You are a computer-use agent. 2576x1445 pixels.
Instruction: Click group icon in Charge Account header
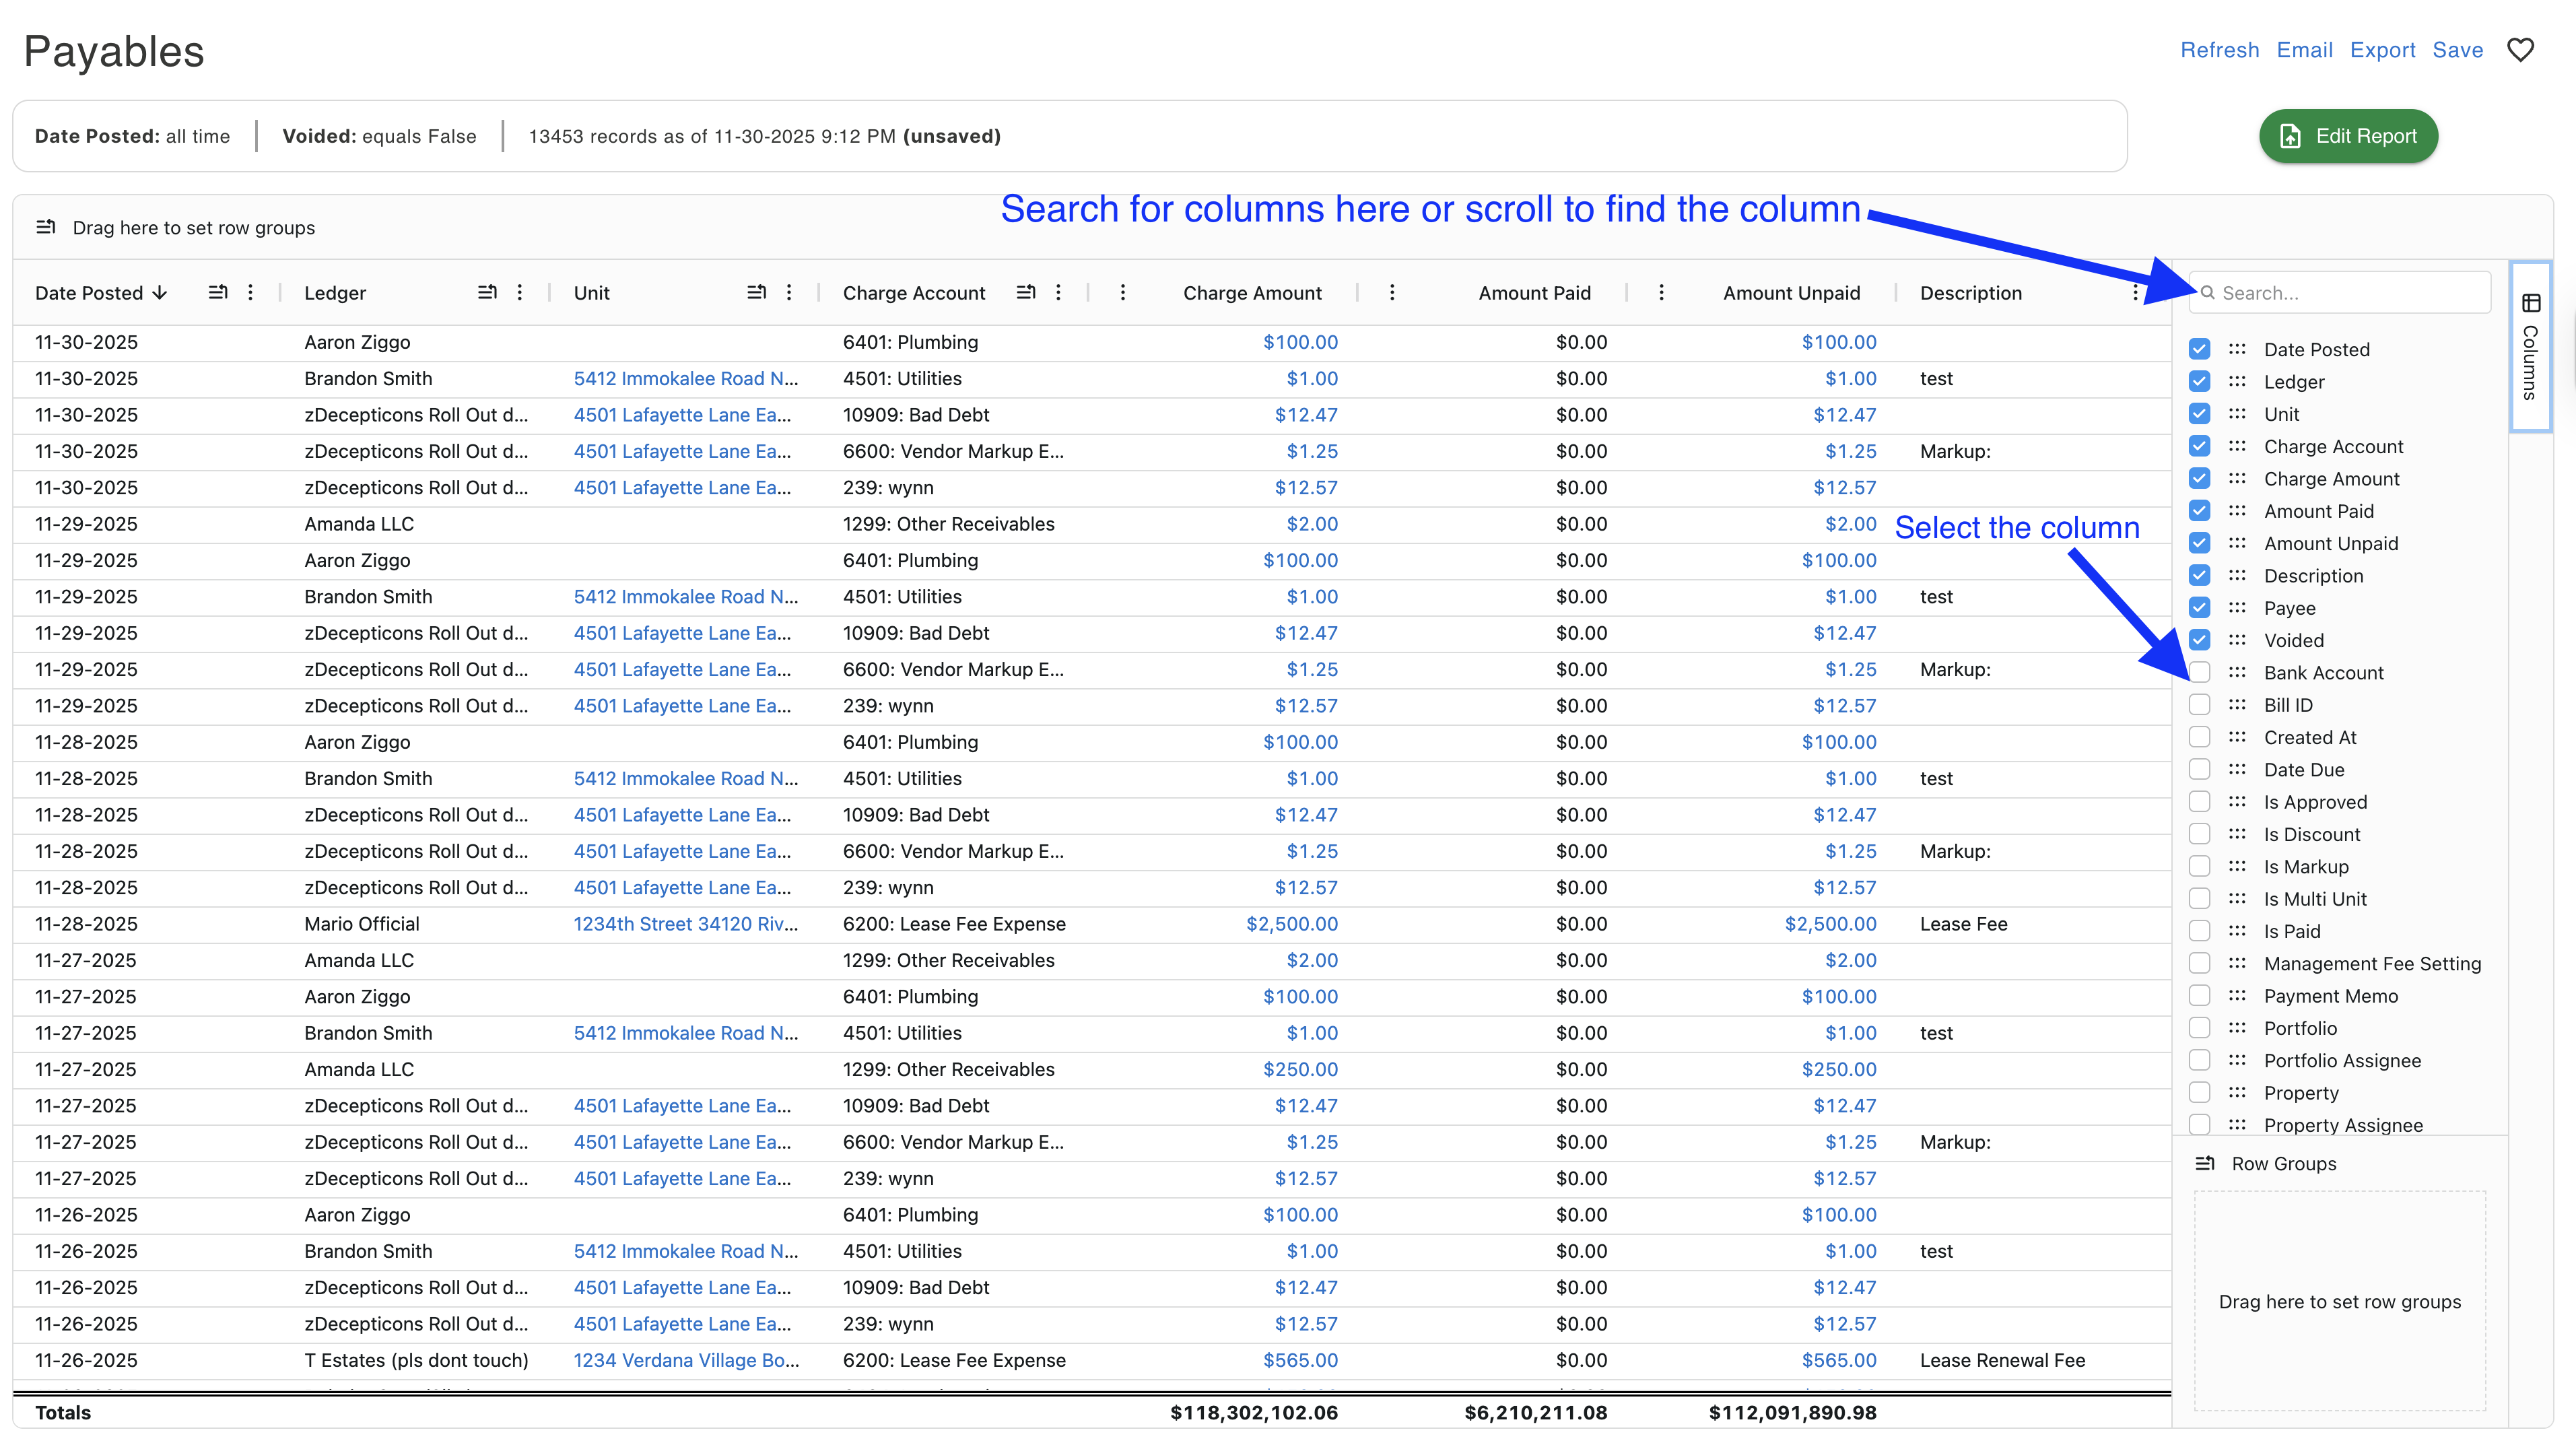(x=1026, y=292)
